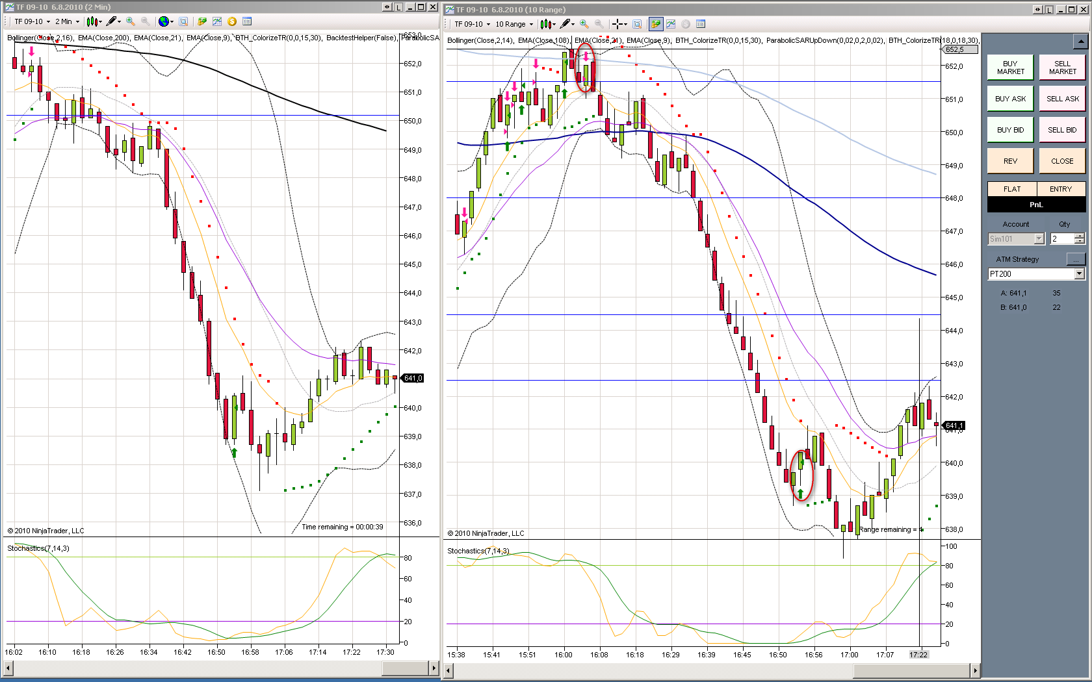Toggle chart trader panel in 10 Range window
Viewport: 1092px width, 682px height.
tap(656, 24)
